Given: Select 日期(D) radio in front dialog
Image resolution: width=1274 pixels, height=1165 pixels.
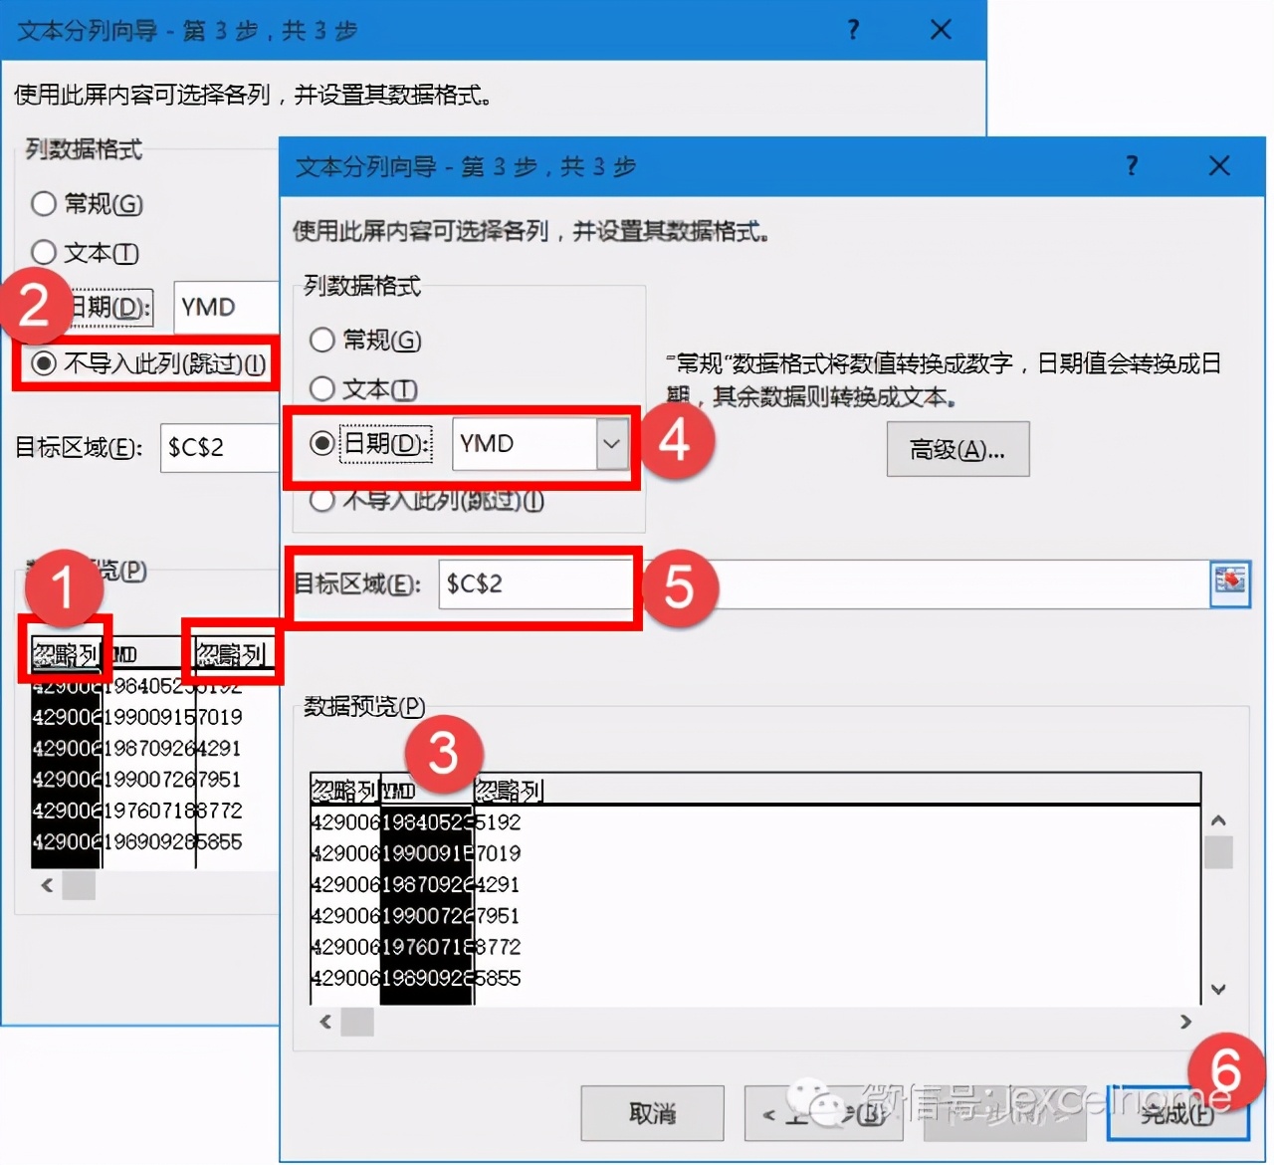Looking at the screenshot, I should click(x=321, y=442).
